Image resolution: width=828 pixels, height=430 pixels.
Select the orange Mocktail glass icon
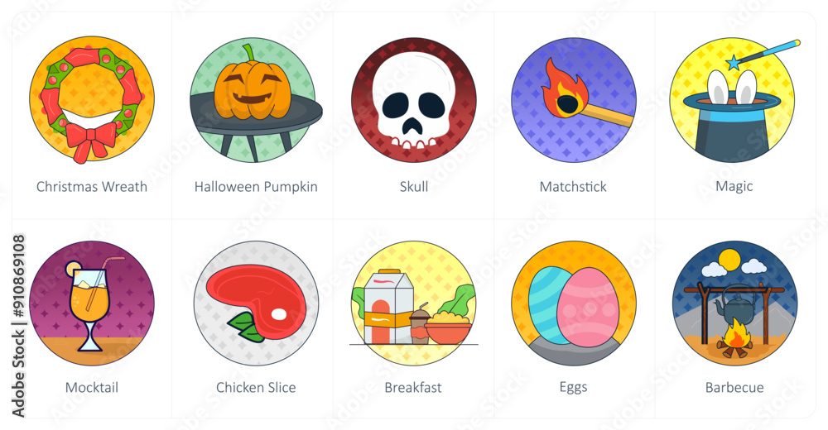coord(92,303)
